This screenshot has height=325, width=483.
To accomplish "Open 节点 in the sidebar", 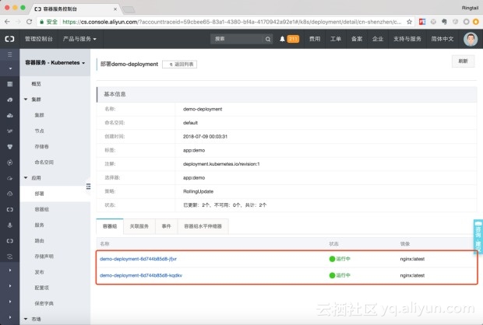I will 39,131.
